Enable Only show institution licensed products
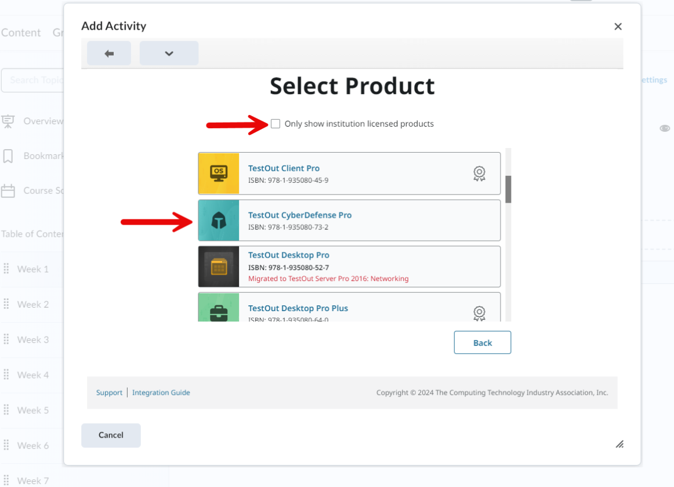The image size is (674, 487). tap(276, 124)
